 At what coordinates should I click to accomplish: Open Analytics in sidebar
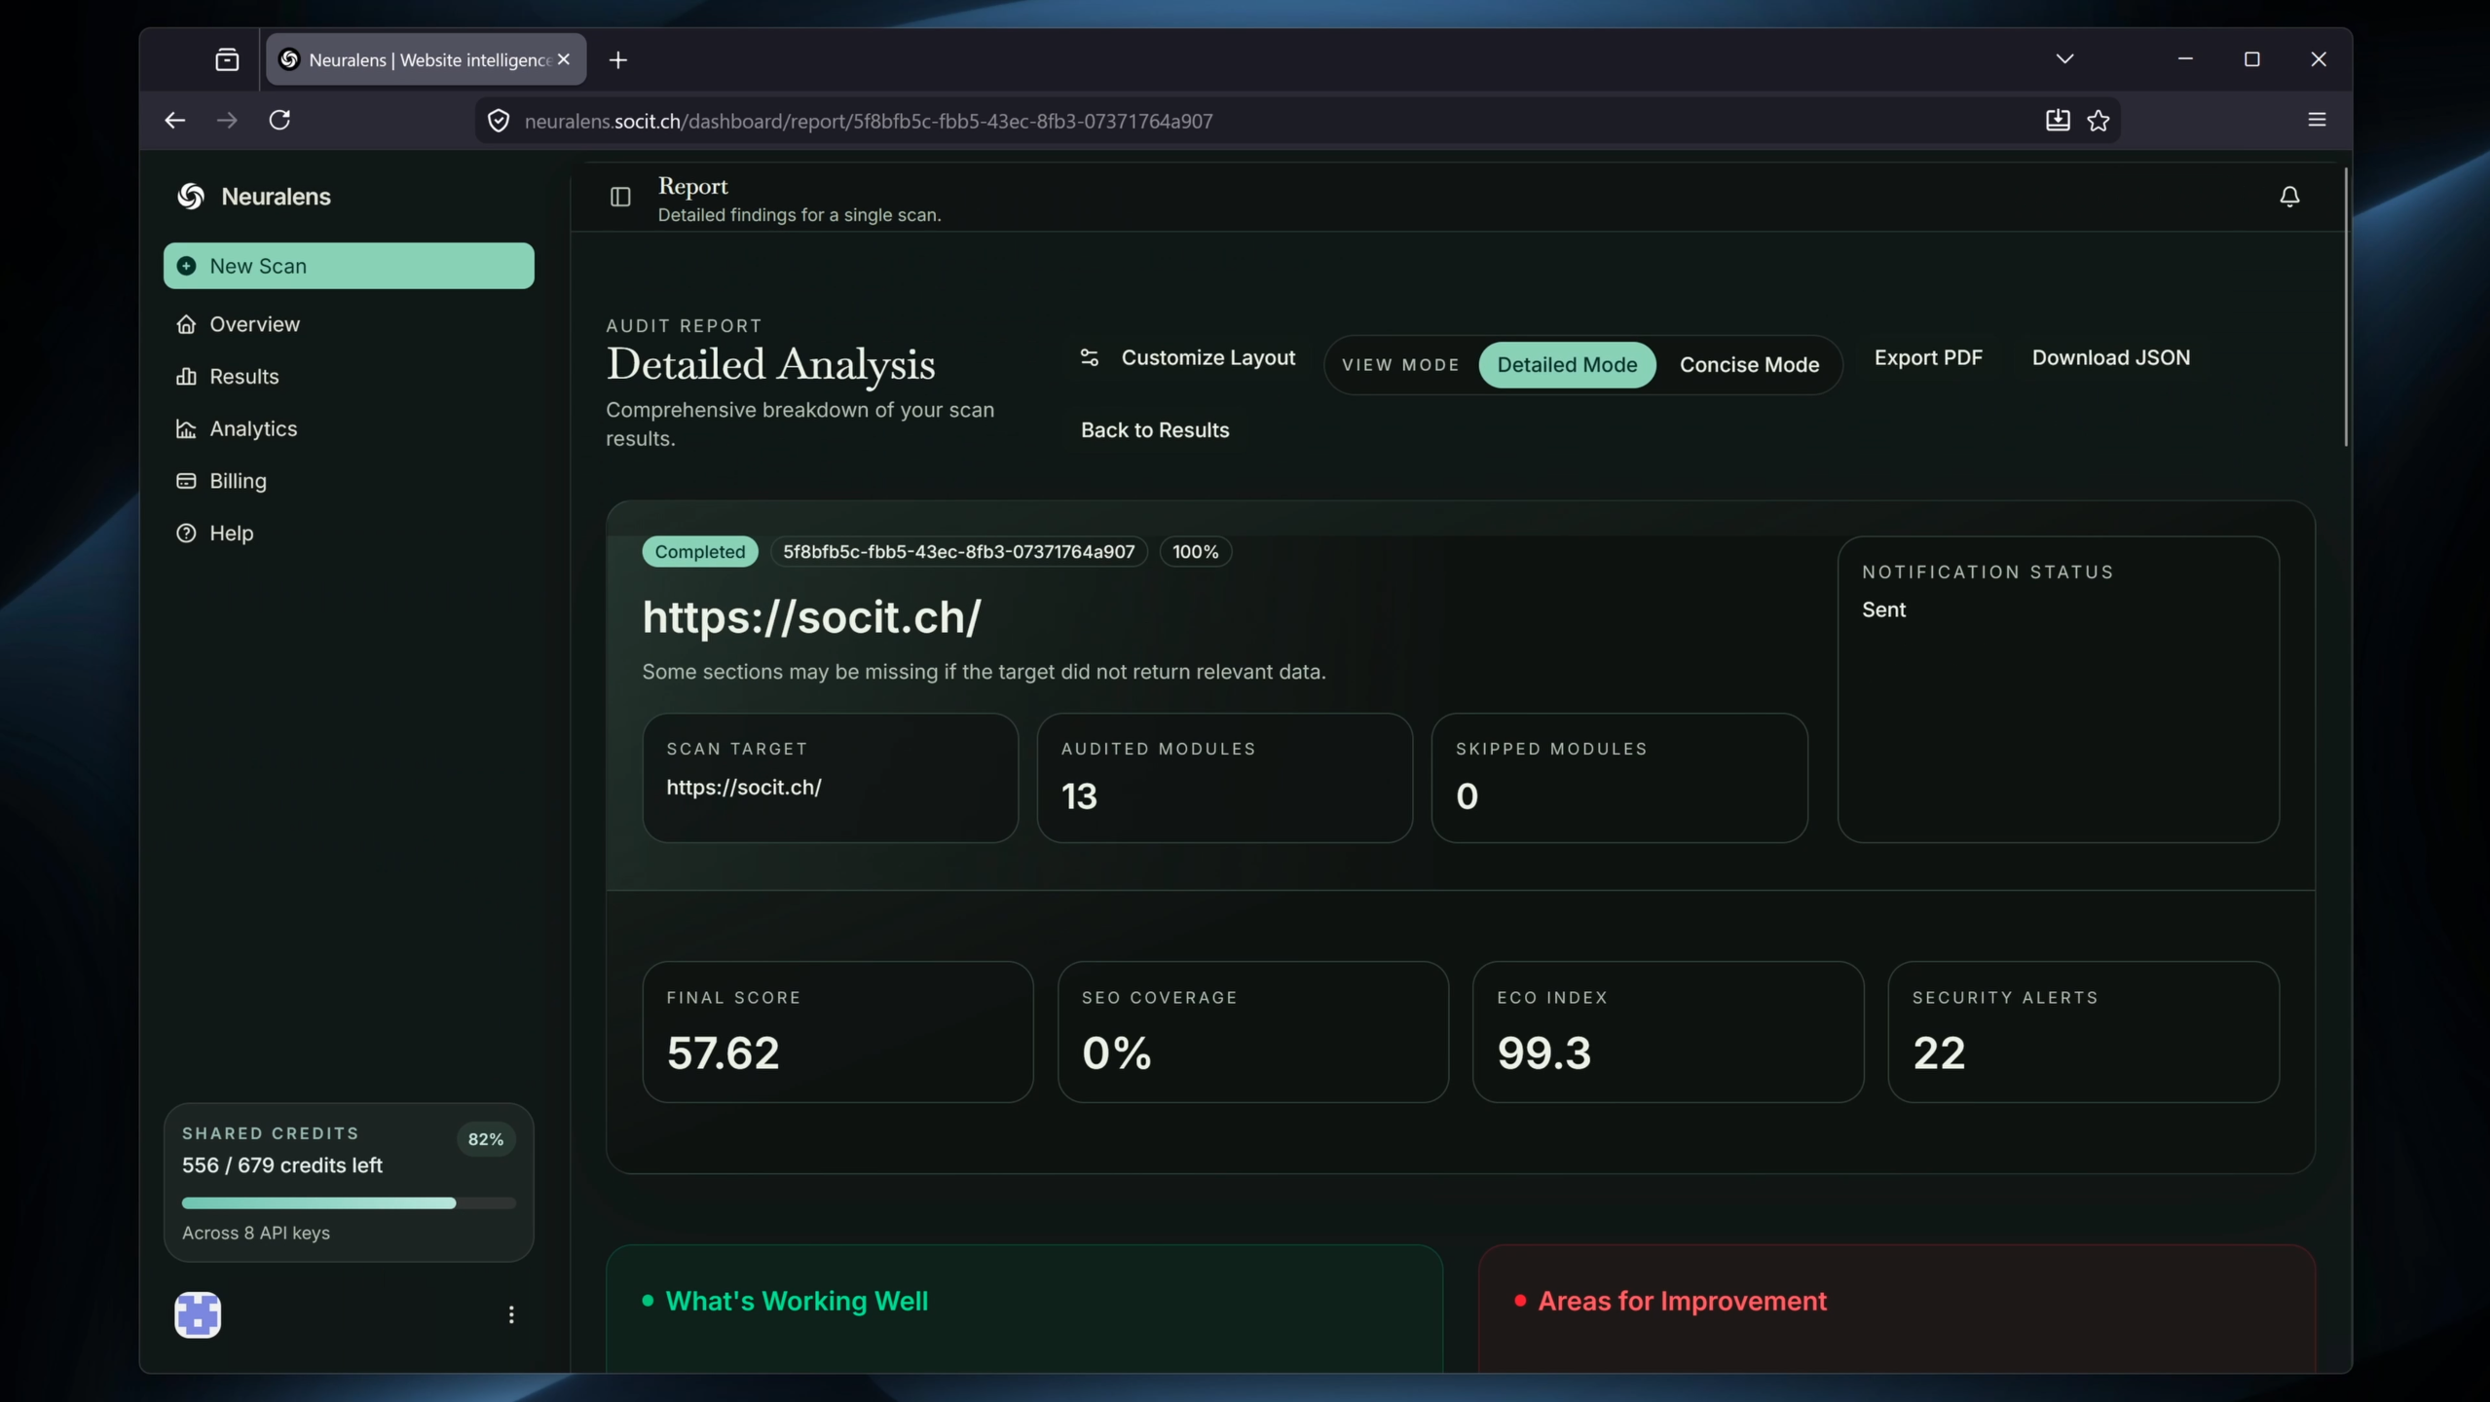coord(349,428)
